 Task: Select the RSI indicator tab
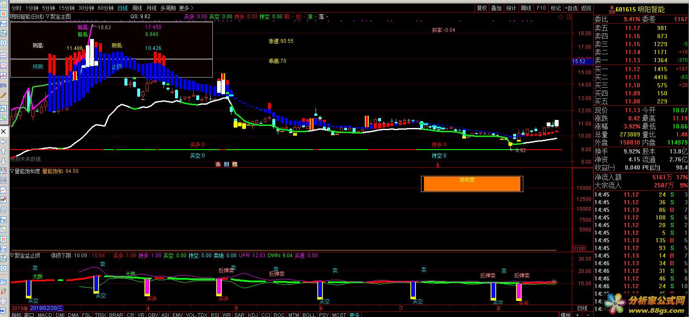215,315
